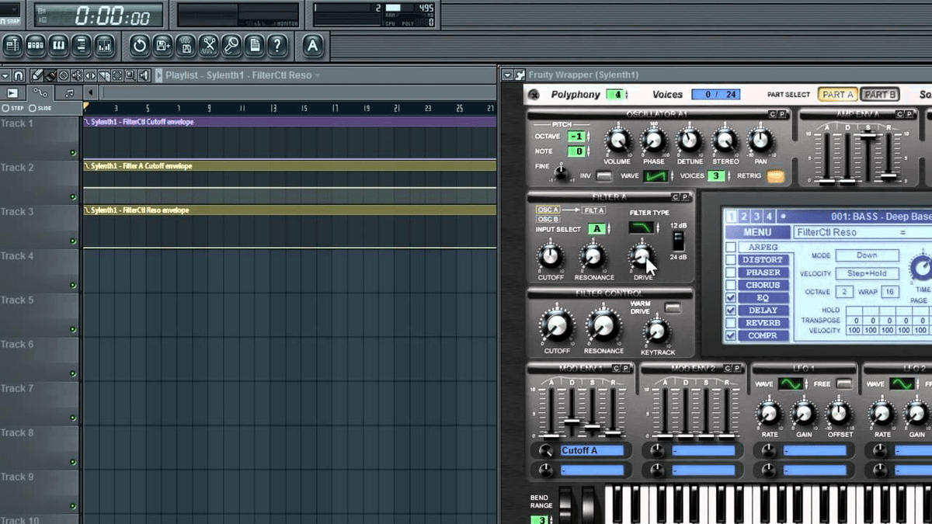Viewport: 932px width, 524px height.
Task: Click the scissors cut icon in the toolbar
Action: [x=208, y=45]
